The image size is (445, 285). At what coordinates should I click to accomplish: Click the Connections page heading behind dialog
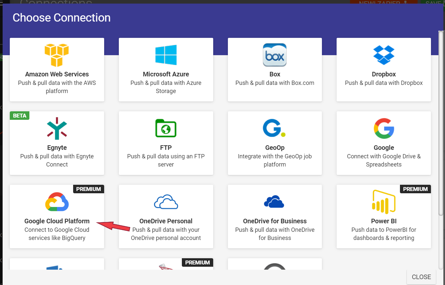click(x=56, y=2)
